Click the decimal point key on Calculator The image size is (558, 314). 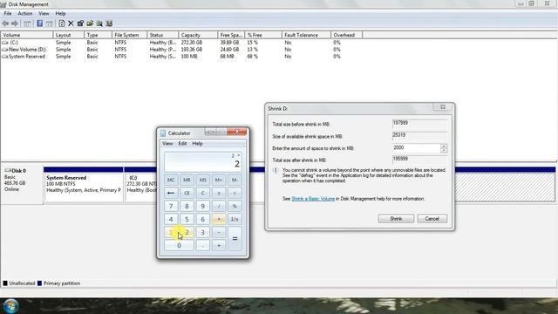[x=203, y=246]
